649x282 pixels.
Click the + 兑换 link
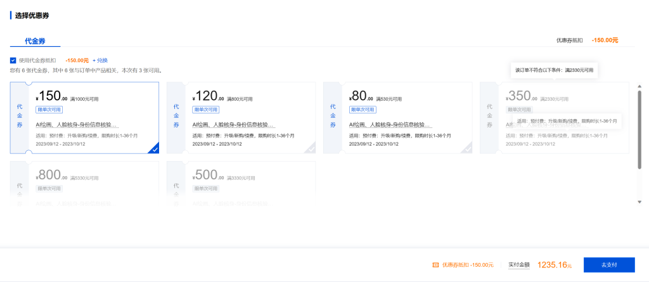coord(100,61)
